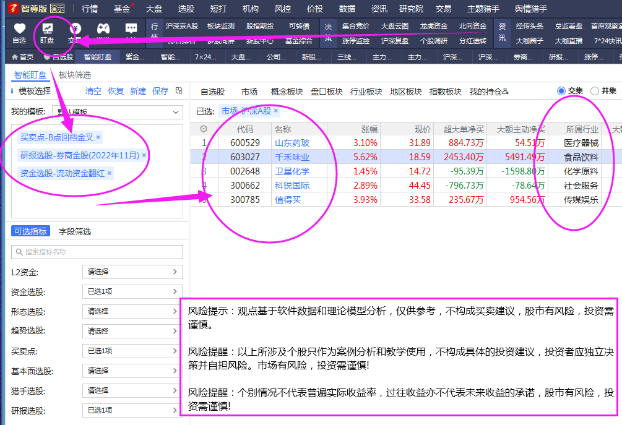Click the 清空 link
This screenshot has width=622, height=425.
coord(93,91)
